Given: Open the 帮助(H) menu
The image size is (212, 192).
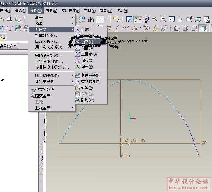Looking at the screenshot, I should (x=122, y=11).
